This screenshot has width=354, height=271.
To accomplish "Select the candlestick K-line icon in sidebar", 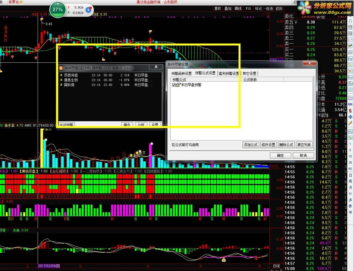I will click(350, 46).
